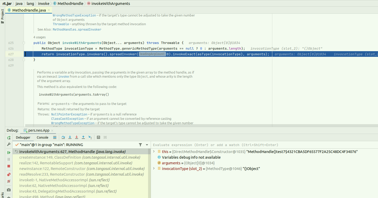
Task: Open debug settings wrench icon
Action: [9, 144]
